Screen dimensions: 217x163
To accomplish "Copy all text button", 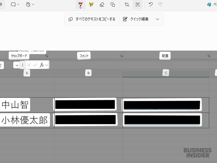I will point(92,19).
